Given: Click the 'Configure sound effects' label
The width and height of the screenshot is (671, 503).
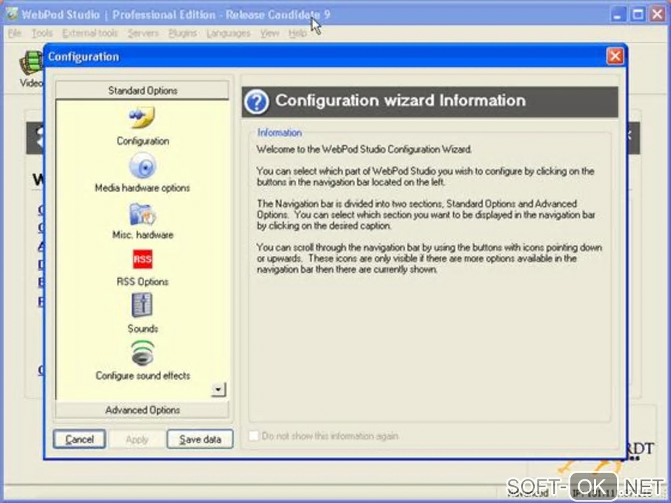Looking at the screenshot, I should pos(143,375).
